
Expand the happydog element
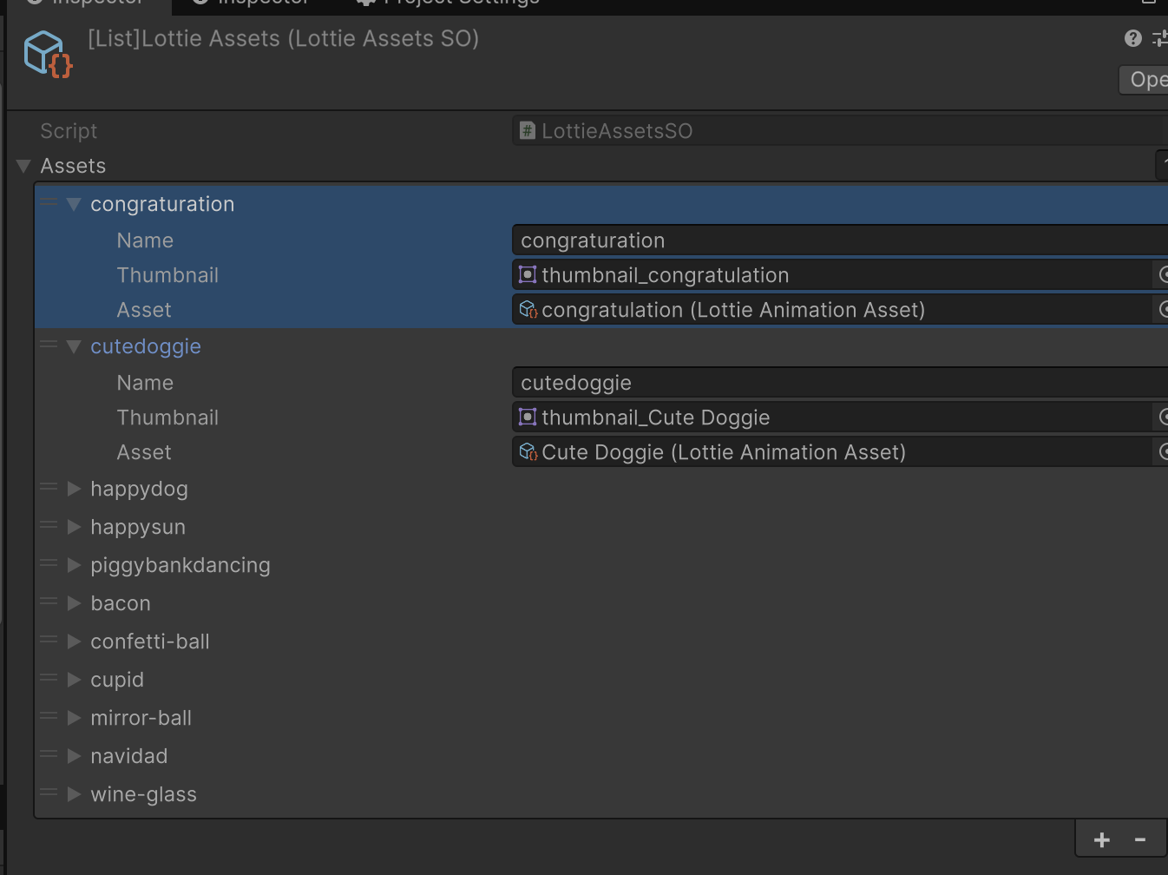pos(74,489)
